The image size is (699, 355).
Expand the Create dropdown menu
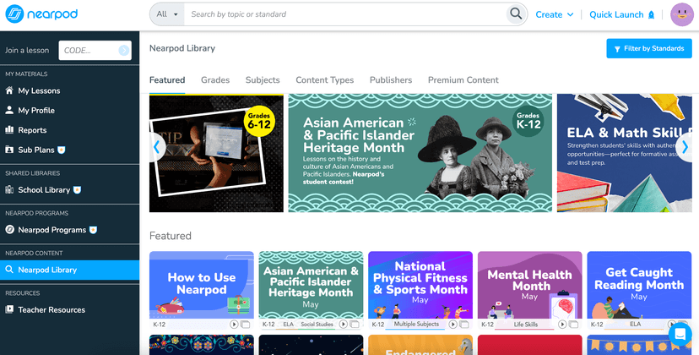(555, 14)
